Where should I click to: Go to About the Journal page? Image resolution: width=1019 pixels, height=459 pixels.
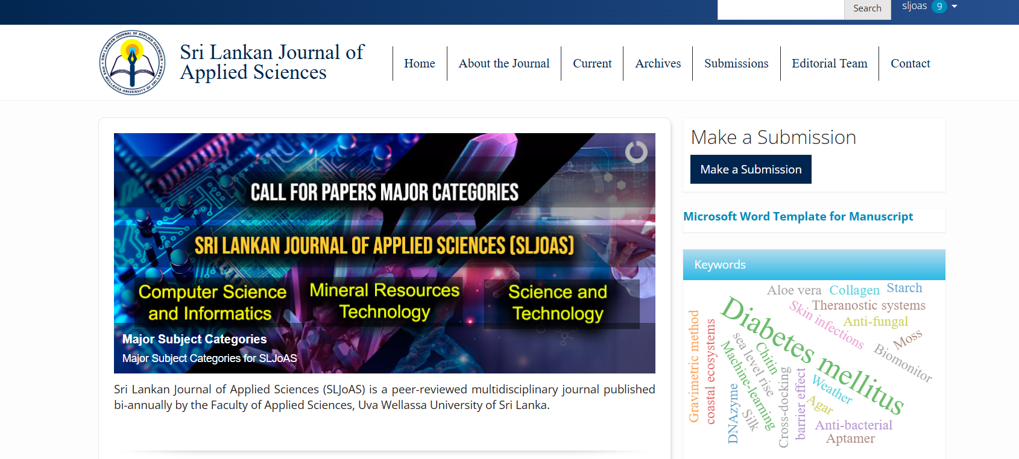pyautogui.click(x=503, y=63)
